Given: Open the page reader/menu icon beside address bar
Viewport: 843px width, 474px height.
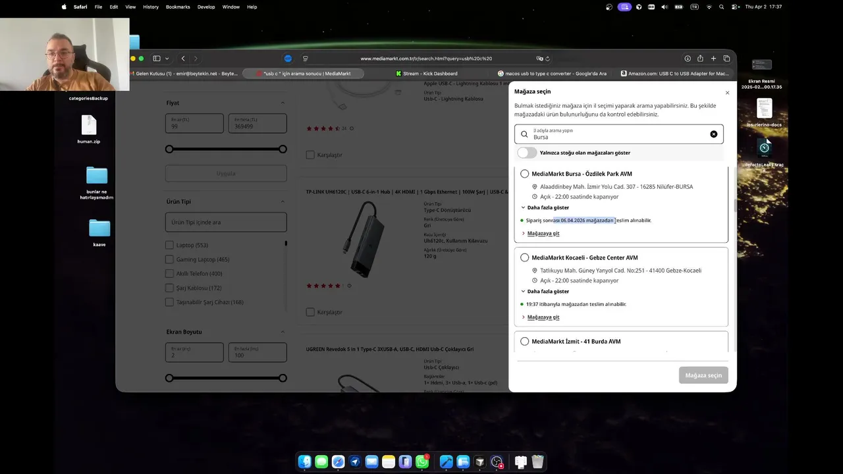Looking at the screenshot, I should tap(305, 59).
